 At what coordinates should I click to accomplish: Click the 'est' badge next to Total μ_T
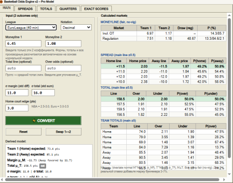[x=43, y=166]
